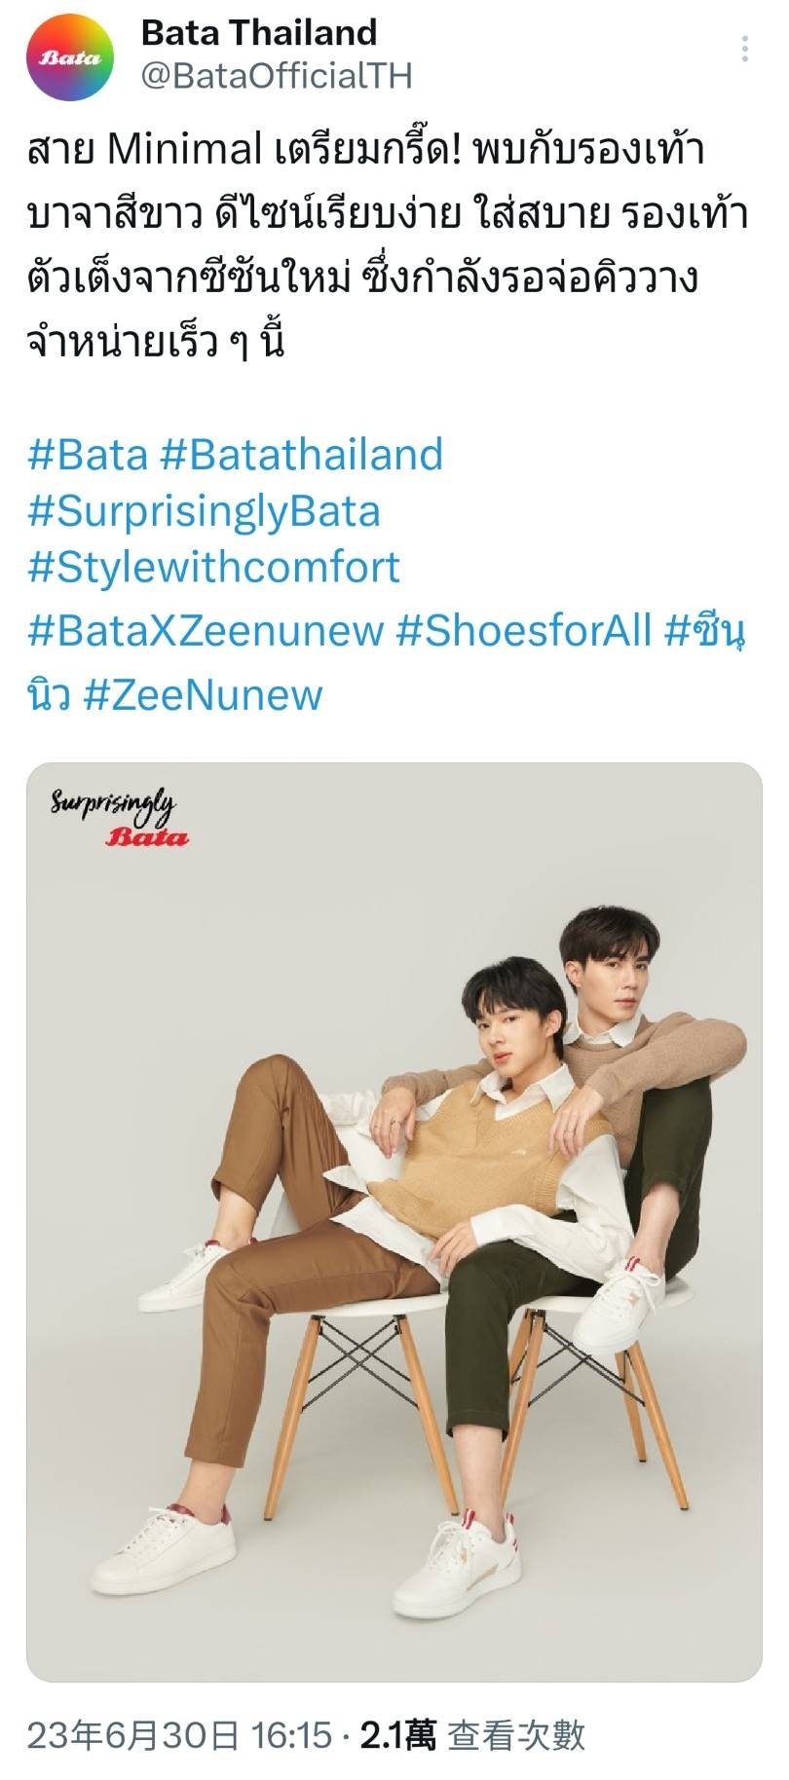Open the attached promotional photo

pyautogui.click(x=394, y=1222)
